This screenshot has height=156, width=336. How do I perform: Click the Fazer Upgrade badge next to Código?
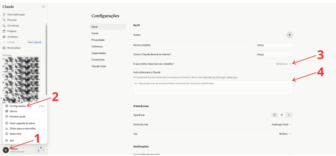point(34,42)
